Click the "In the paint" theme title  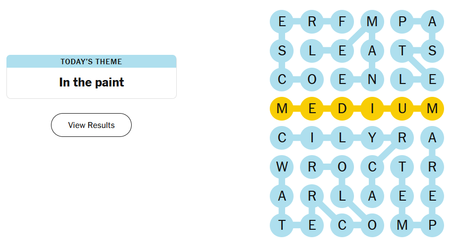tap(91, 83)
